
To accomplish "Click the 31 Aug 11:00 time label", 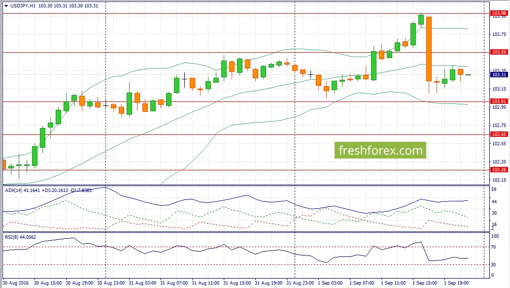I will (x=205, y=283).
